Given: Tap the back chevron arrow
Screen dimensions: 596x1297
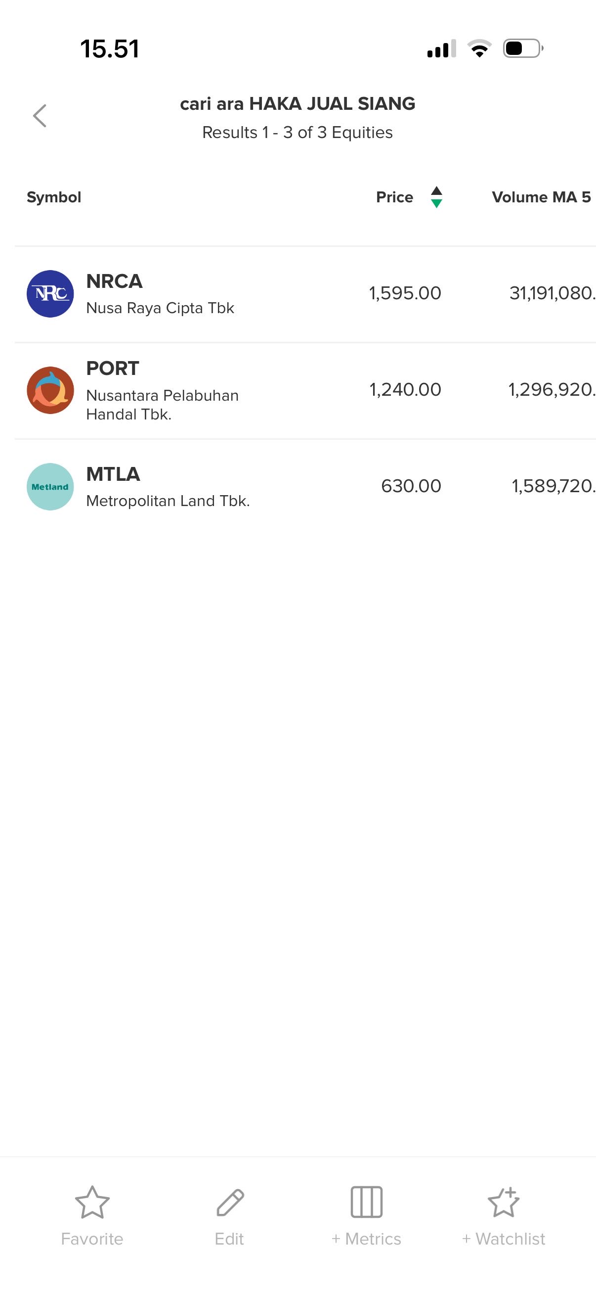Looking at the screenshot, I should [40, 116].
